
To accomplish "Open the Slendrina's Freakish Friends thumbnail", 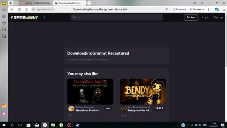I will 90,92.
